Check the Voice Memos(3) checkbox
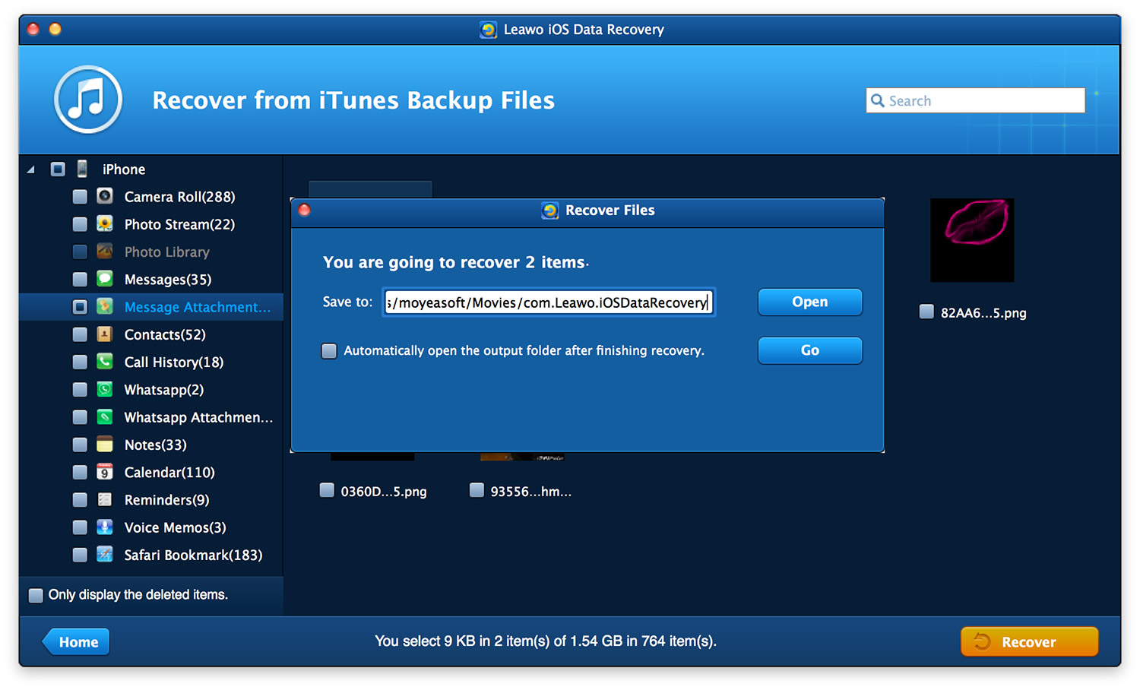Screen dimensions: 1140x690 (80, 527)
